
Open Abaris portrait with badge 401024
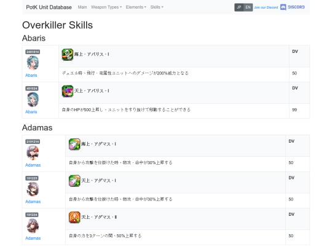33,100
